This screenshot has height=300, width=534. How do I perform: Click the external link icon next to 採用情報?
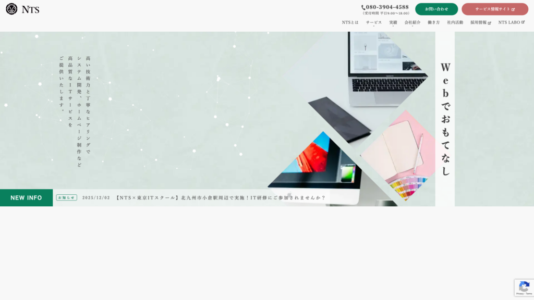click(x=489, y=23)
